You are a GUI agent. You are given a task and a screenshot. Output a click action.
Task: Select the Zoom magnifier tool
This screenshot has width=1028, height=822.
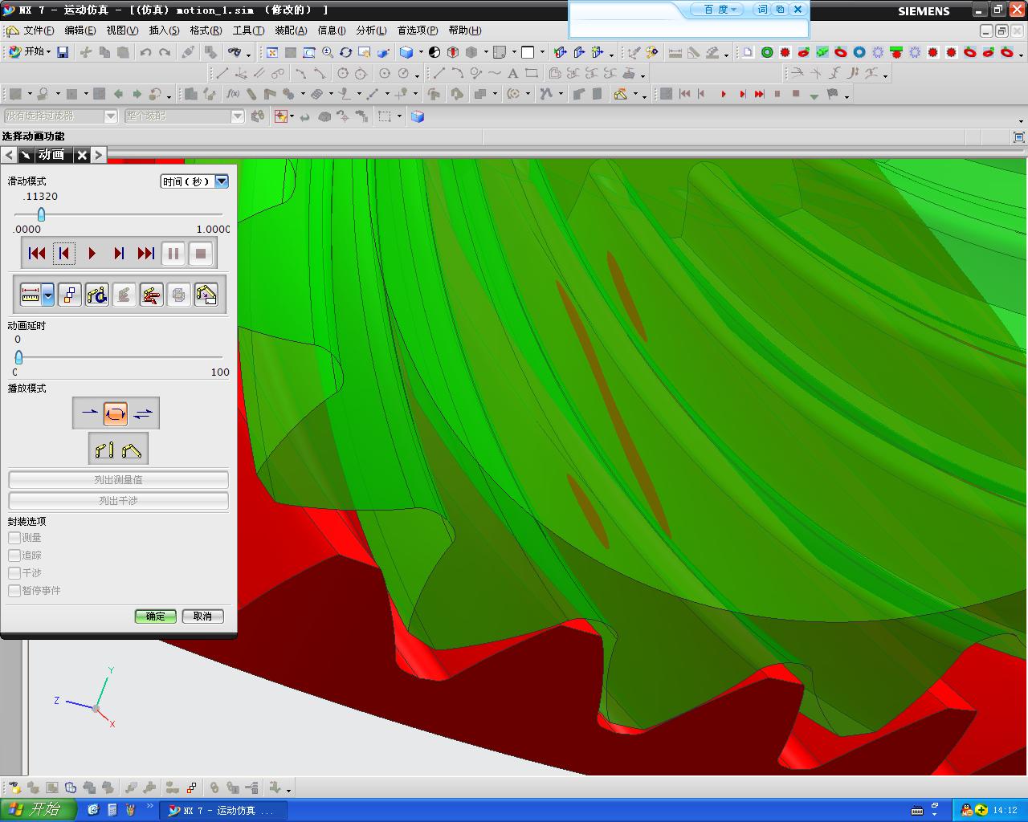click(328, 52)
